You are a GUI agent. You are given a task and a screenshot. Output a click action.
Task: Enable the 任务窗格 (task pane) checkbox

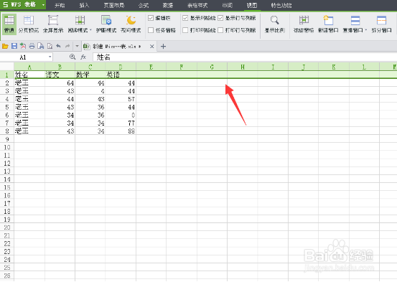coord(151,30)
